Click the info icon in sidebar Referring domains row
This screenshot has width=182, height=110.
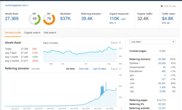pyautogui.click(x=151, y=59)
